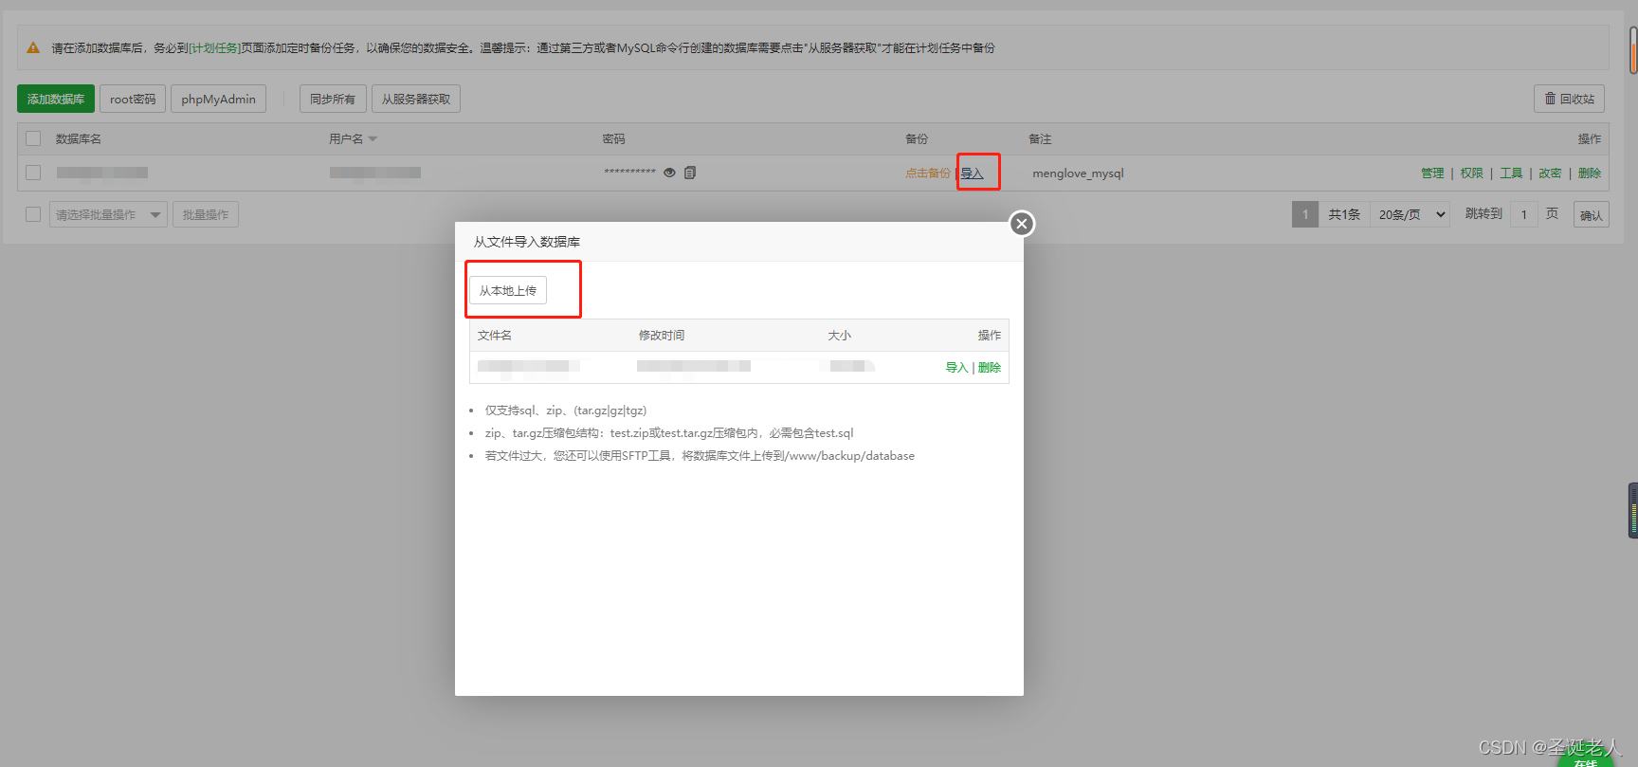Click 导入 for the listed backup file
1638x767 pixels.
[x=956, y=367]
